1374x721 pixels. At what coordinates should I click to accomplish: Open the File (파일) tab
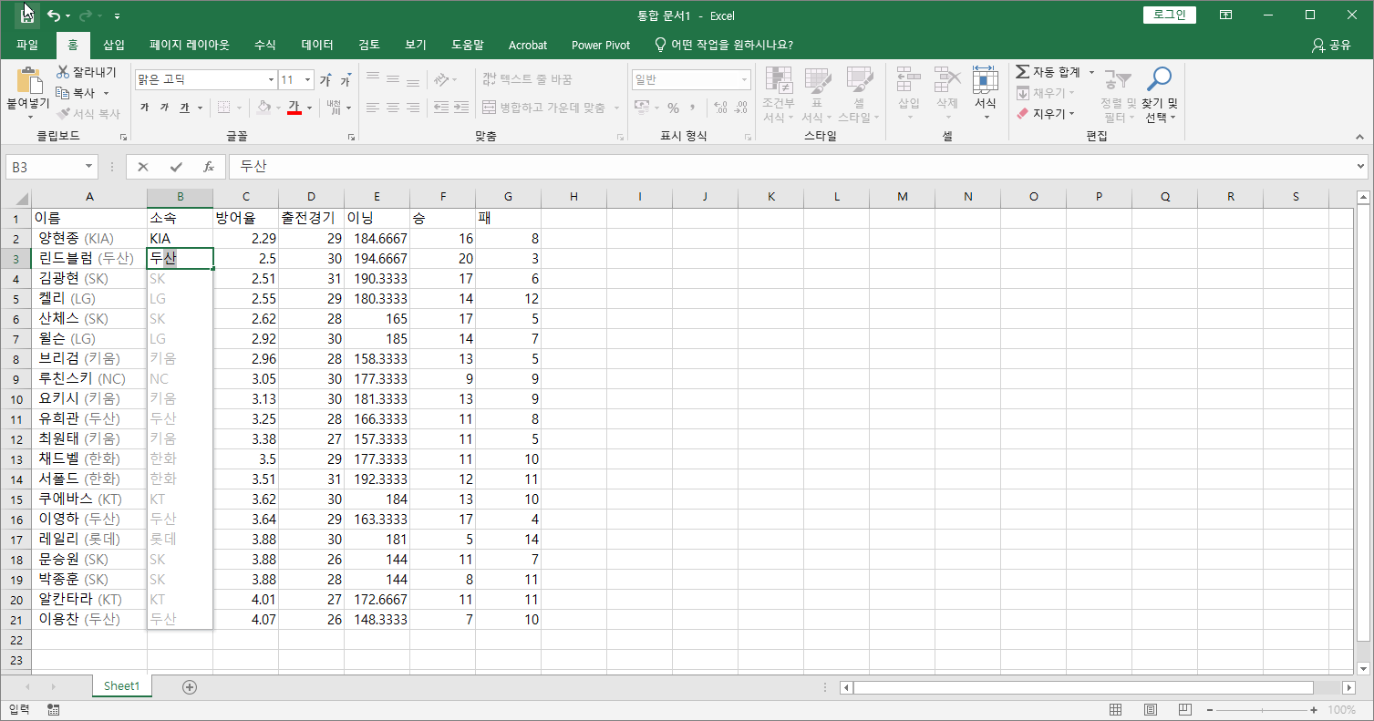point(27,45)
